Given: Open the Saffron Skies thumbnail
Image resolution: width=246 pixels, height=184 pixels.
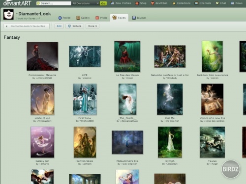Looking at the screenshot, I should (85, 142).
